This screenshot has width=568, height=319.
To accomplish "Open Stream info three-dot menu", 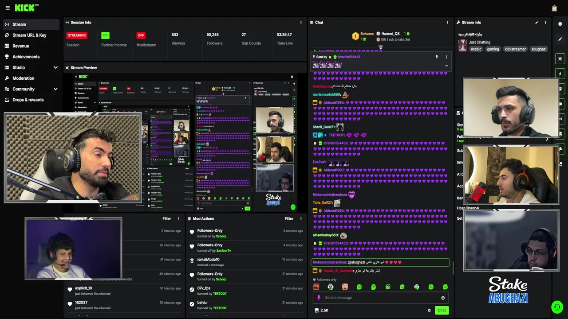I will pos(545,23).
